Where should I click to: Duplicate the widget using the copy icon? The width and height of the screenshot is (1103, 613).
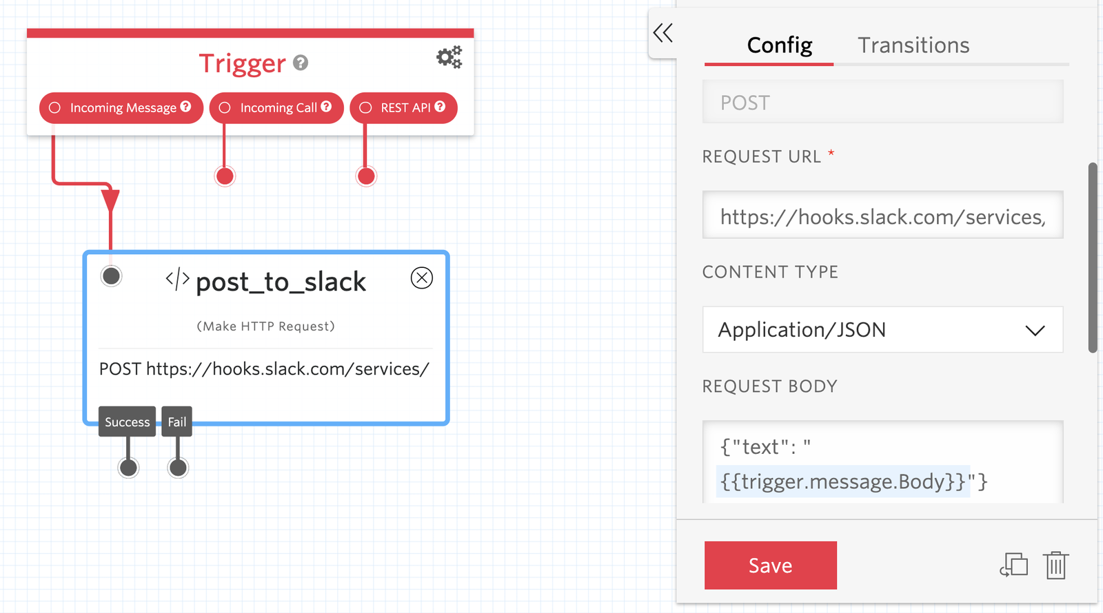click(1013, 565)
